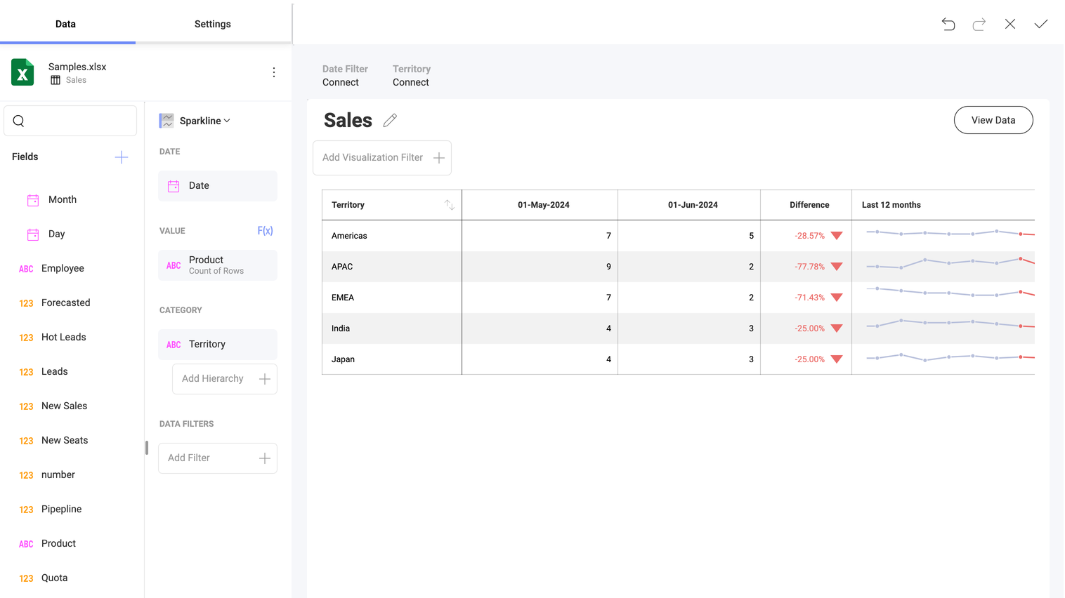Click the Last 12 months column header
1065x598 pixels.
(943, 205)
